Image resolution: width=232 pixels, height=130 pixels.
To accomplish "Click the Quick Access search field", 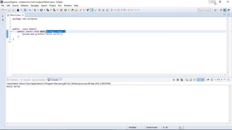I will [x=204, y=10].
